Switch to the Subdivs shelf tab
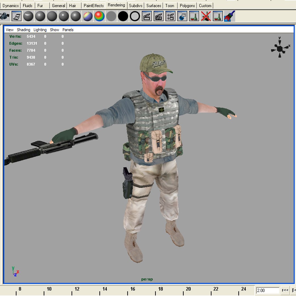Screen dimensions: 296x296 (136, 6)
